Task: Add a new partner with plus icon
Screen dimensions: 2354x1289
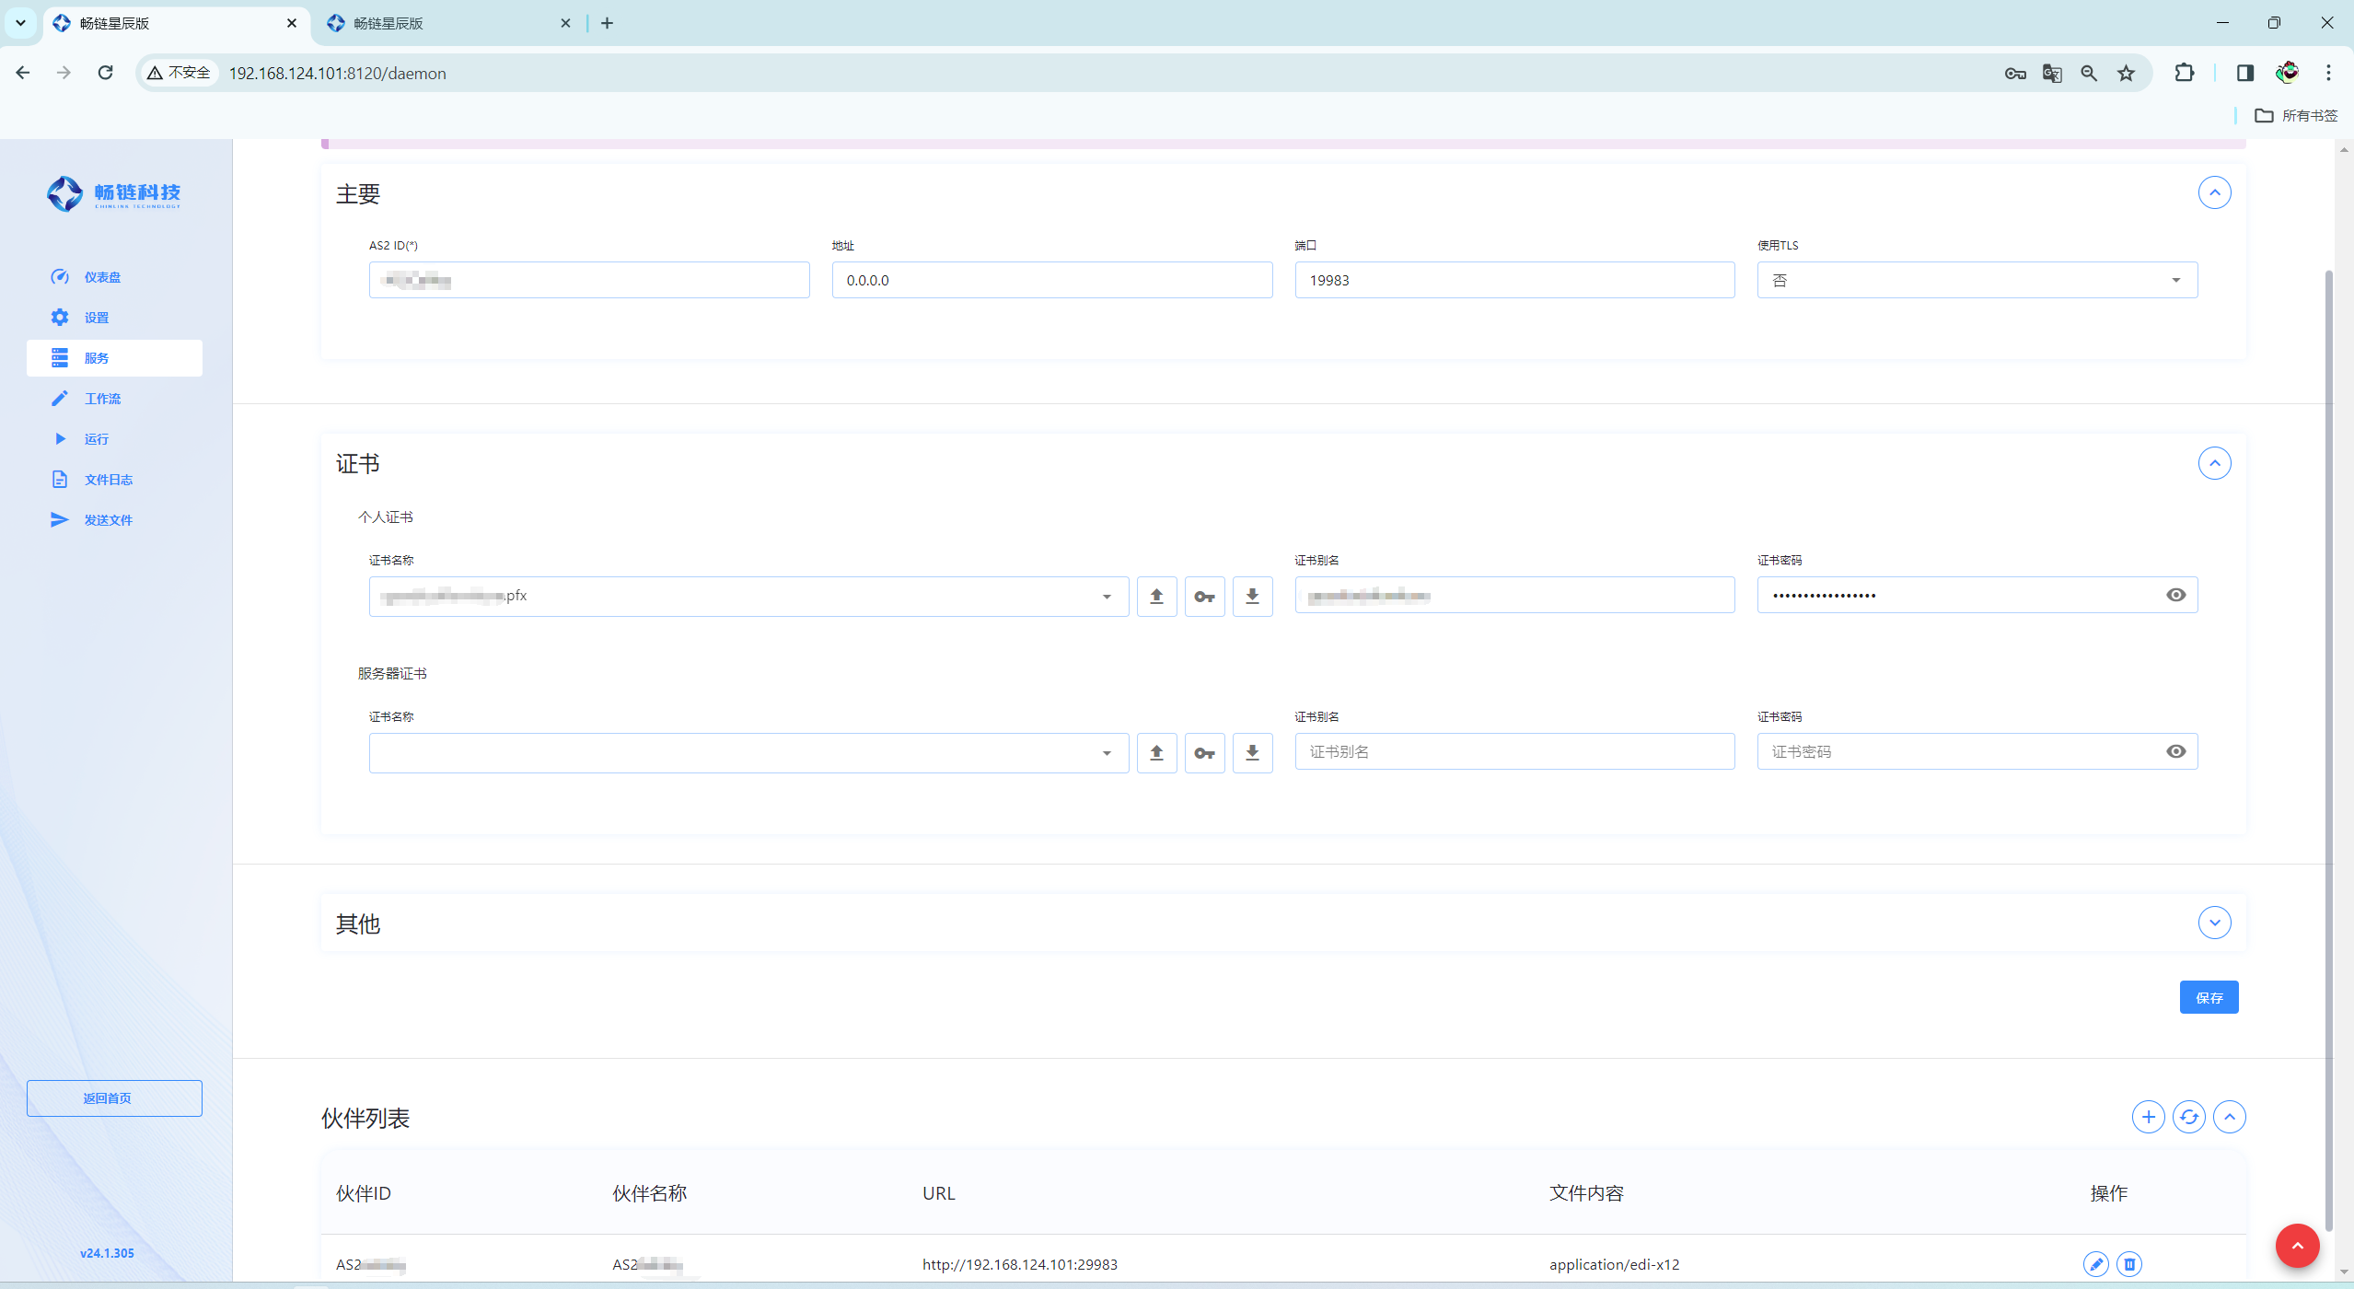Action: [2148, 1117]
